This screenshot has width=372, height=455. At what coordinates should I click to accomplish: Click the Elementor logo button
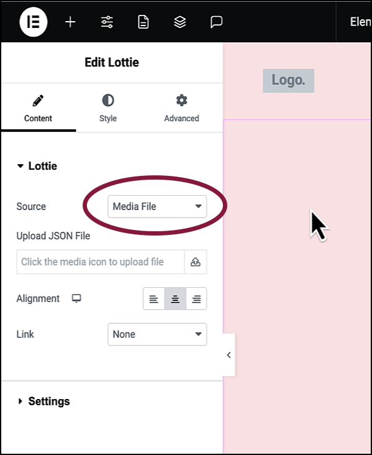[34, 22]
